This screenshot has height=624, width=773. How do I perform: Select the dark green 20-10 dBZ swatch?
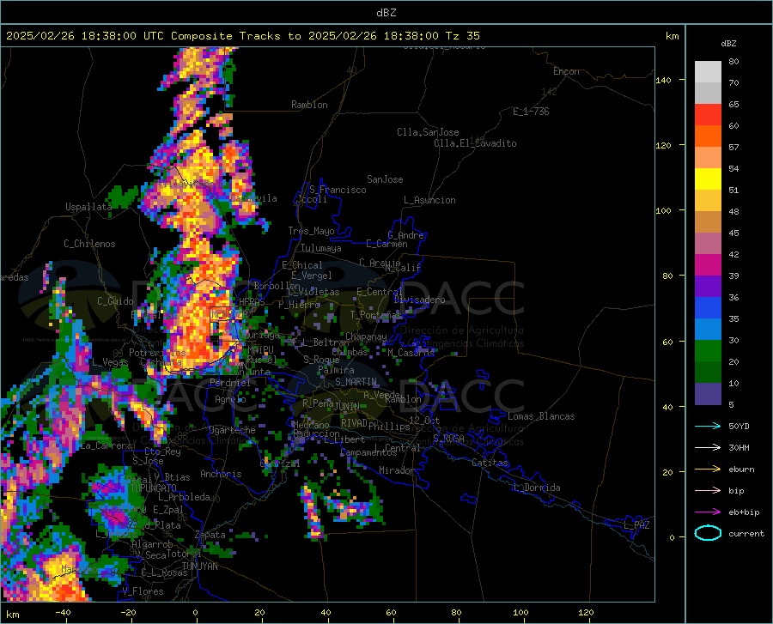708,373
